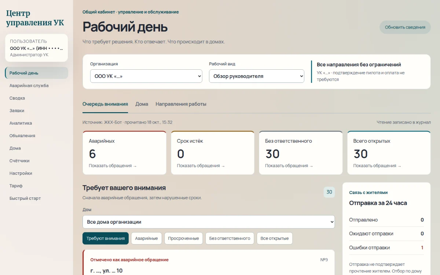Show обращения in the Всего открытых card
The width and height of the screenshot is (440, 275).
(x=377, y=166)
